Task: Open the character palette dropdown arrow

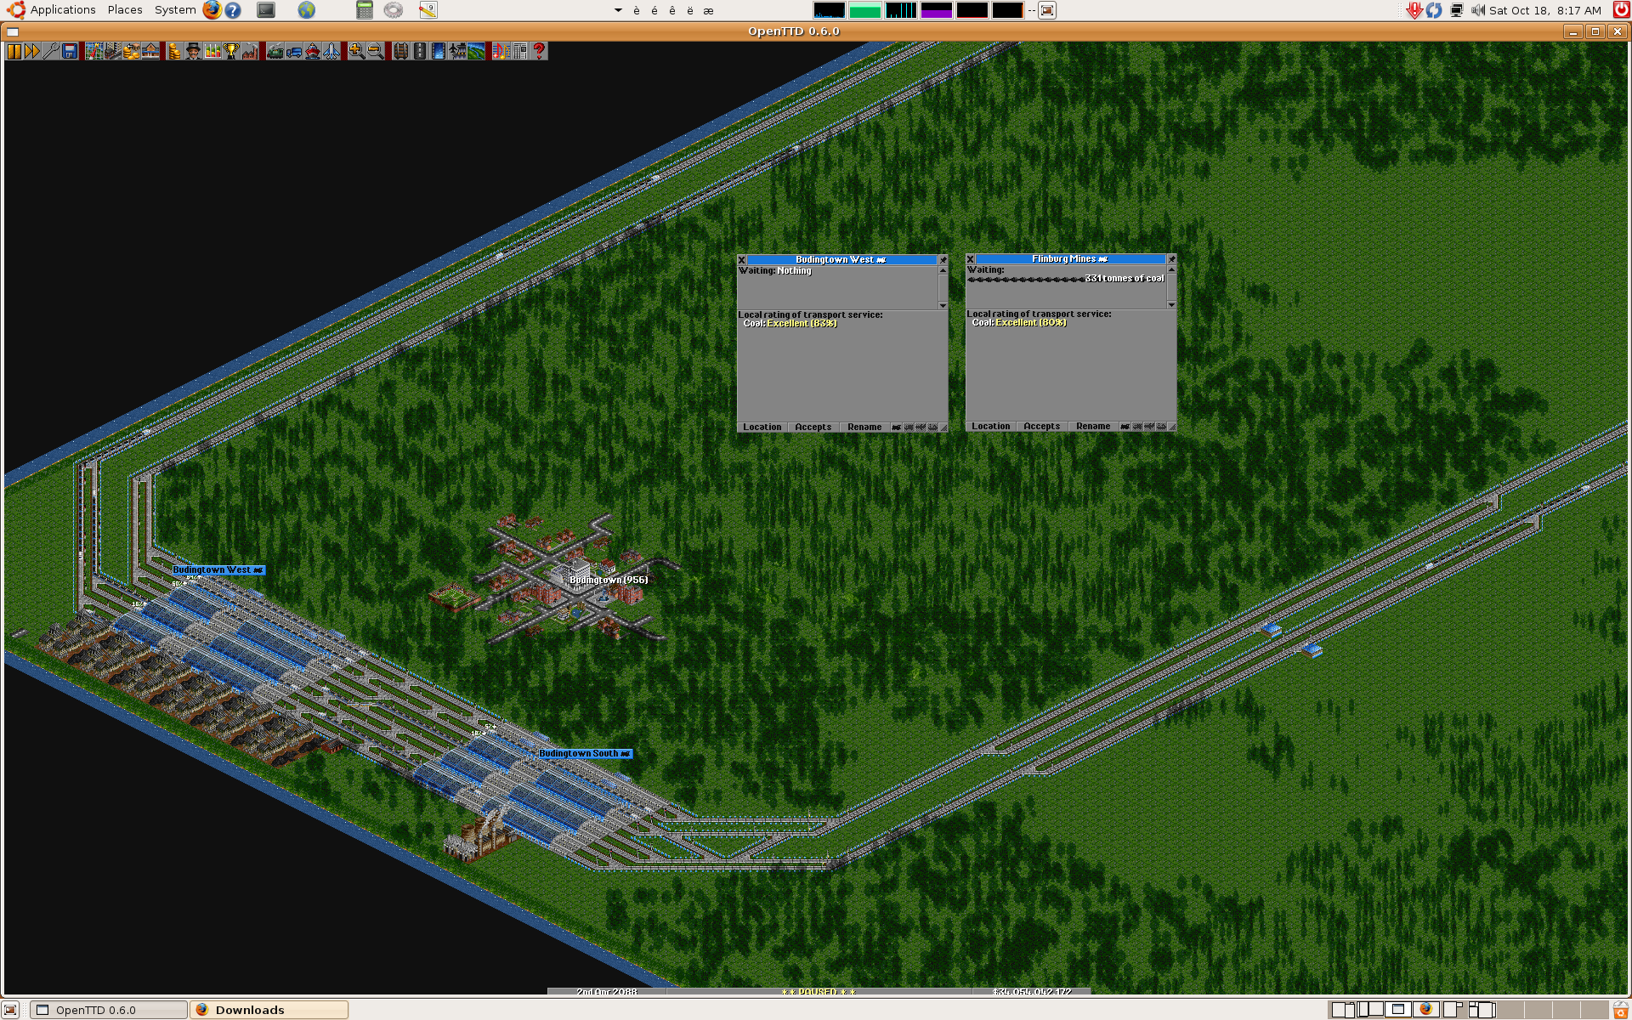Action: (x=618, y=10)
